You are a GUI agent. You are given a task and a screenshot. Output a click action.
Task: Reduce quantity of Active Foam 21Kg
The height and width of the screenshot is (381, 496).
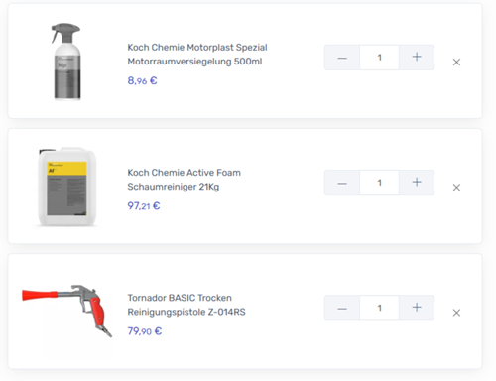(x=342, y=183)
